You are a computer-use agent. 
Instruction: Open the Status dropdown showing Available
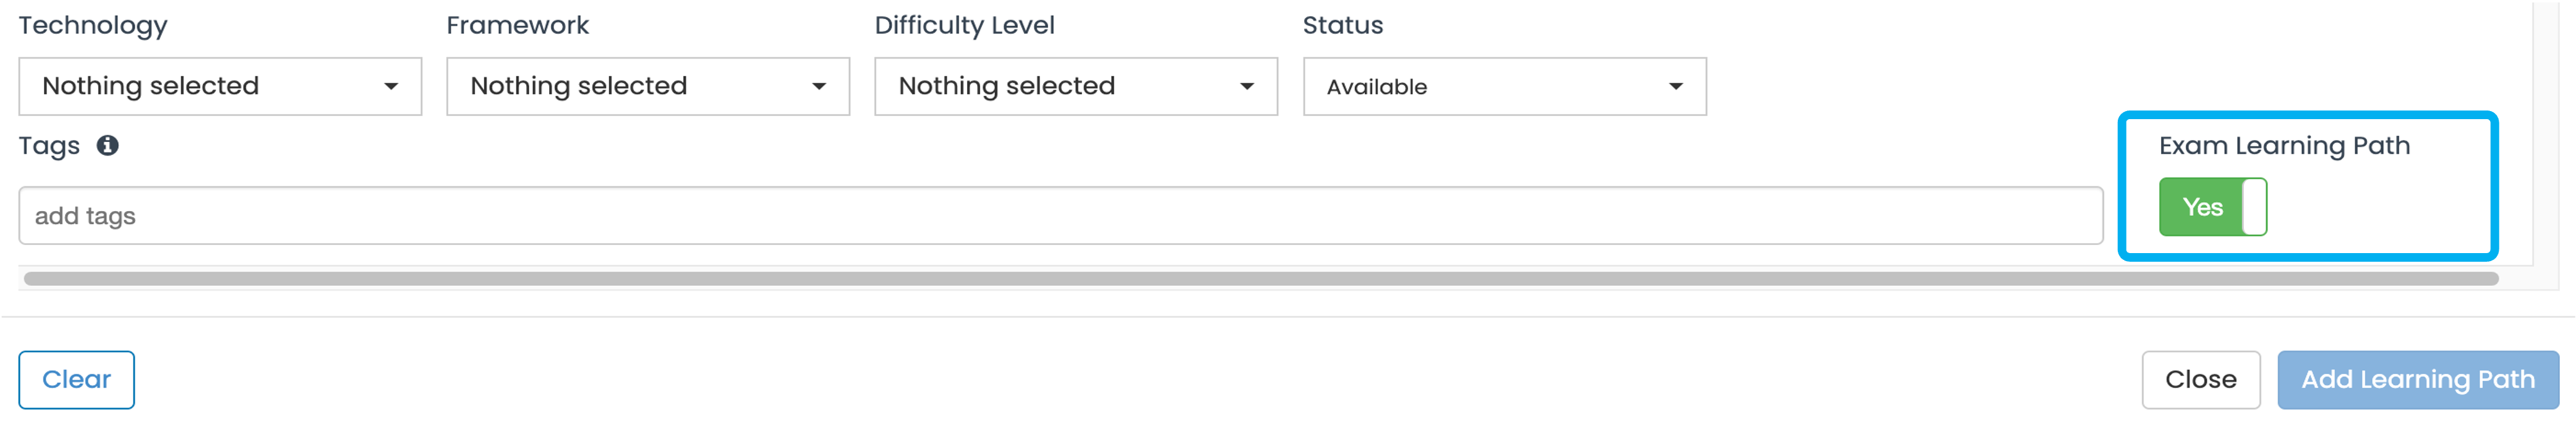coord(1505,87)
